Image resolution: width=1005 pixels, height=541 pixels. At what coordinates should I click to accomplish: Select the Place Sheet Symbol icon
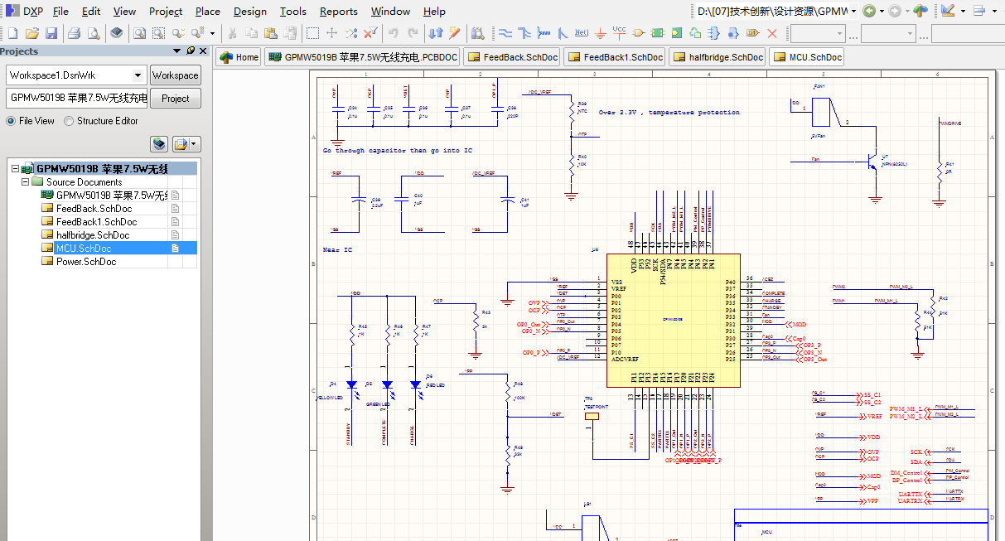click(x=658, y=33)
